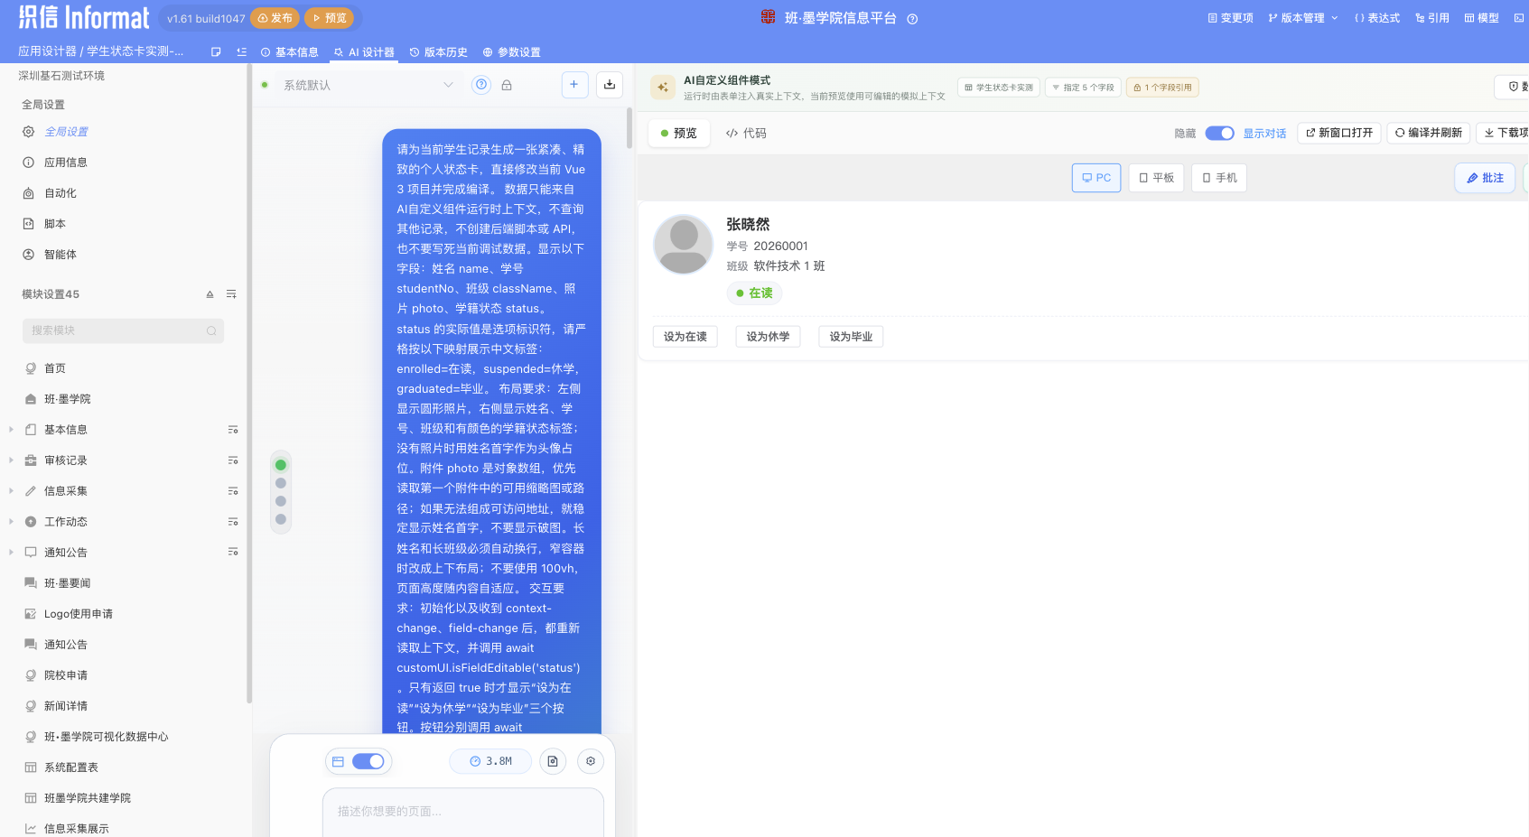Click the student avatar placeholder image
The image size is (1529, 837).
click(x=684, y=245)
